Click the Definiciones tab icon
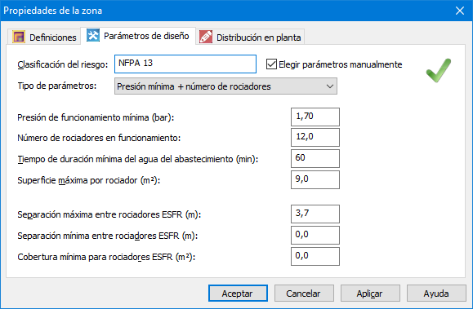 click(x=19, y=37)
